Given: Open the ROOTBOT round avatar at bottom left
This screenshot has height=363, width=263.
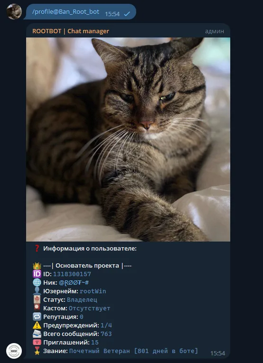Looking at the screenshot, I should [x=14, y=351].
